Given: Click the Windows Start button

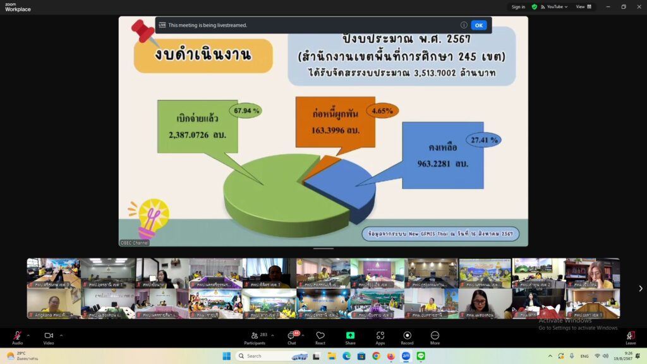Looking at the screenshot, I should (x=226, y=356).
